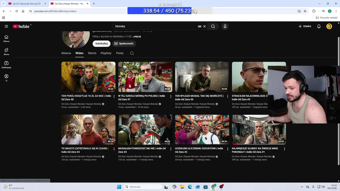Open the Społeczność button
340x191 pixels.
[124, 44]
